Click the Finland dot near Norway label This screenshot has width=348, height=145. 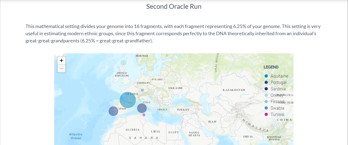(167, 55)
